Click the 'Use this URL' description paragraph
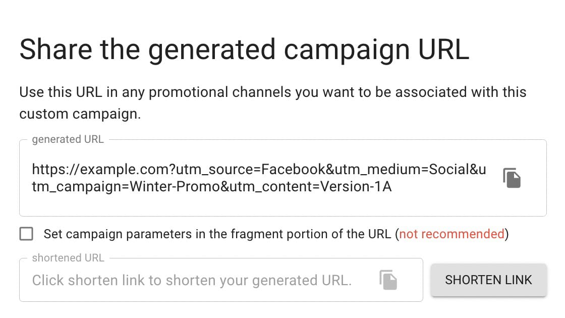 (273, 103)
